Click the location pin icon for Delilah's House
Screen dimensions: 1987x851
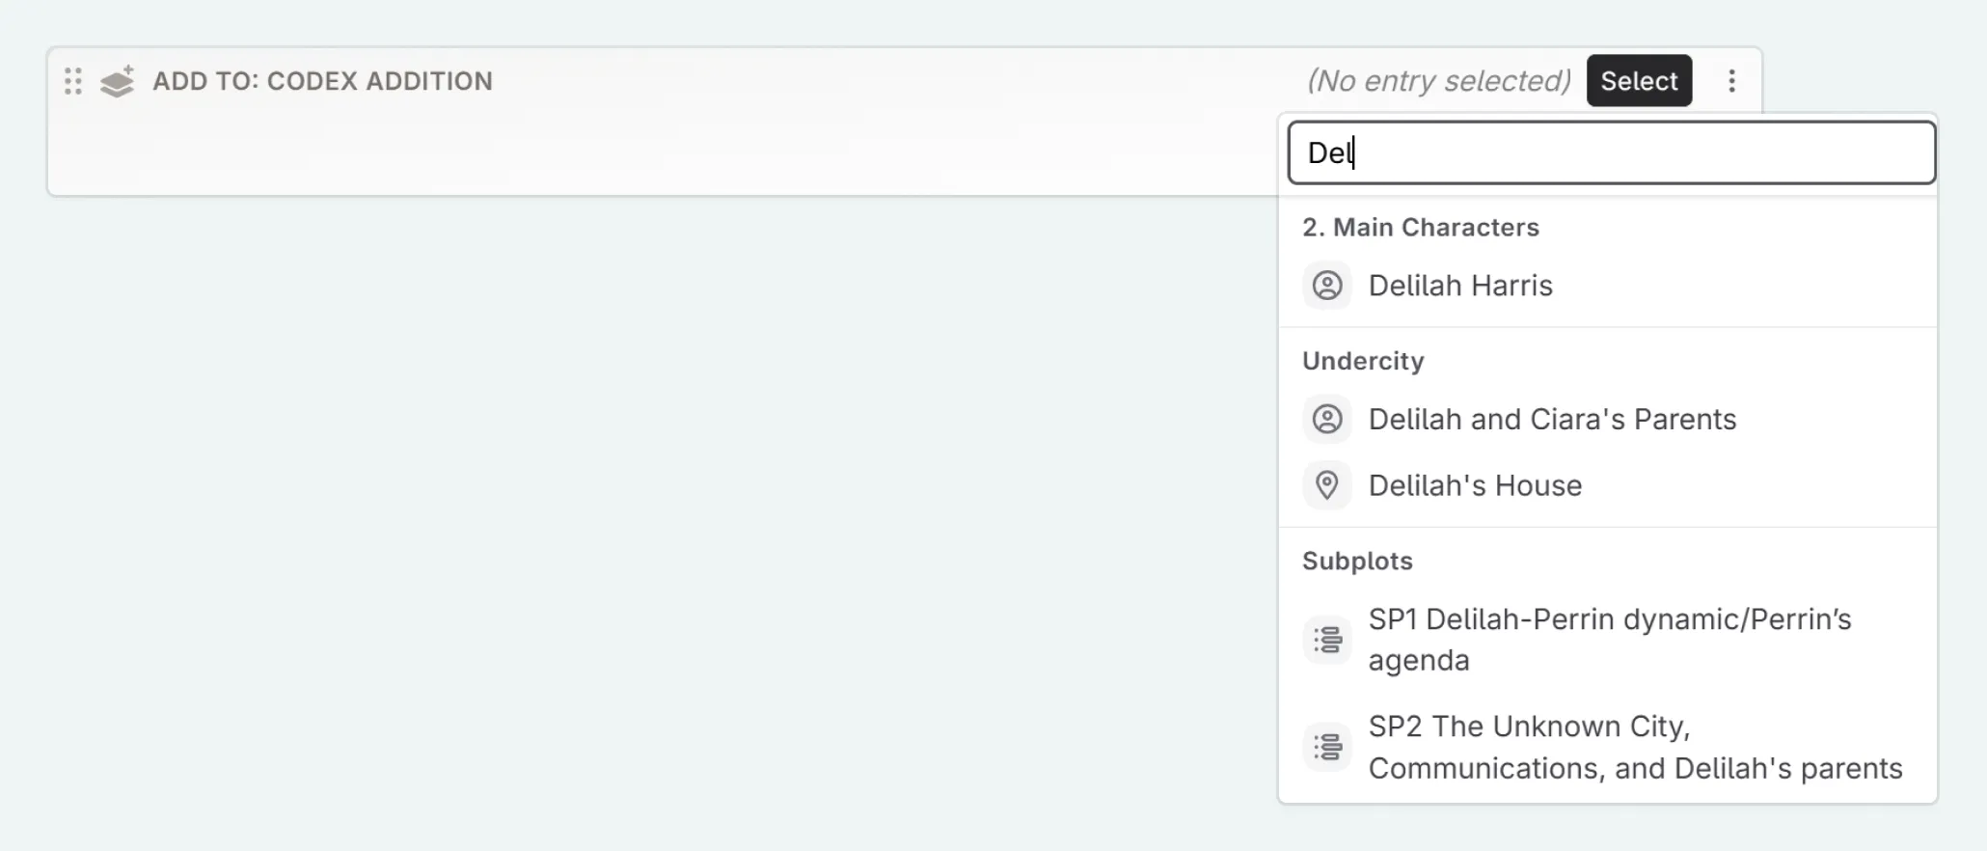pos(1327,485)
